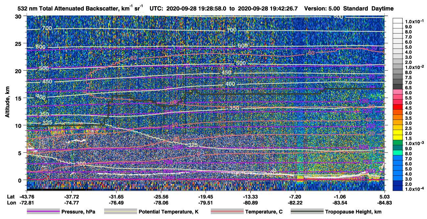Click the longitude value -79.51
Image resolution: width=427 pixels, height=219 pixels.
tap(205, 203)
